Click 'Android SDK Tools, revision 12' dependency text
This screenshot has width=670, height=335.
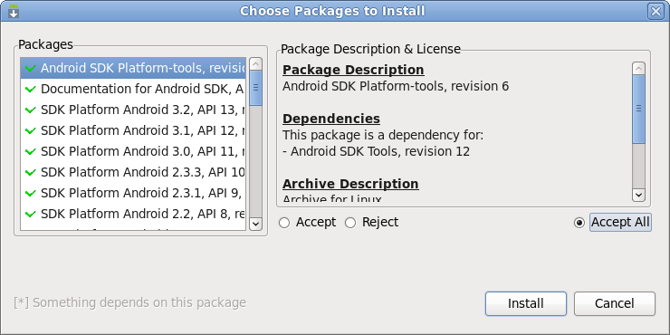380,152
